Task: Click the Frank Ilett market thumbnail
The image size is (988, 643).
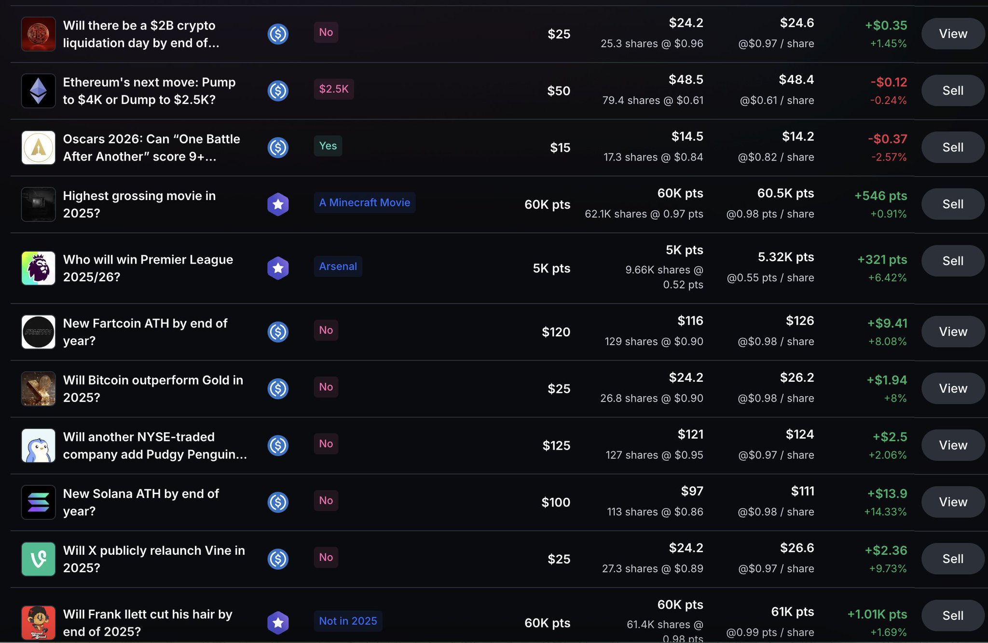Action: tap(38, 623)
